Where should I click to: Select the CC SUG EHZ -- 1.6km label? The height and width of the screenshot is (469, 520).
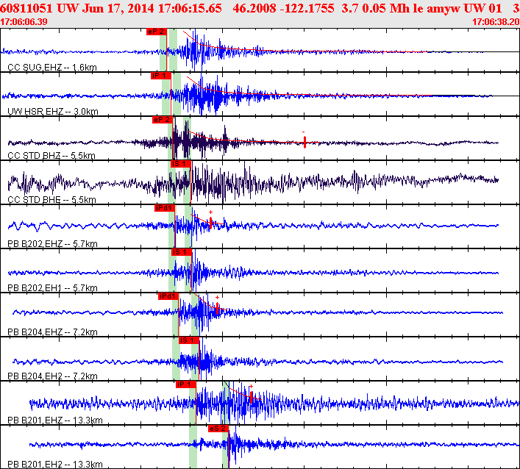point(52,68)
